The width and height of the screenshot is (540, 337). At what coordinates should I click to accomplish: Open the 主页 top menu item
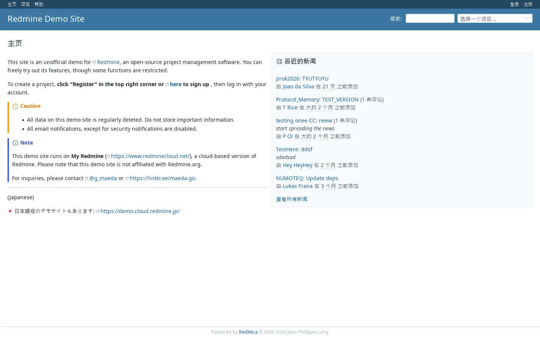click(12, 4)
